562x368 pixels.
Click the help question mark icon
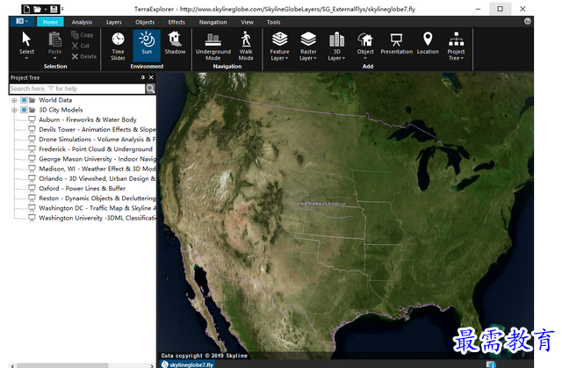[x=527, y=21]
